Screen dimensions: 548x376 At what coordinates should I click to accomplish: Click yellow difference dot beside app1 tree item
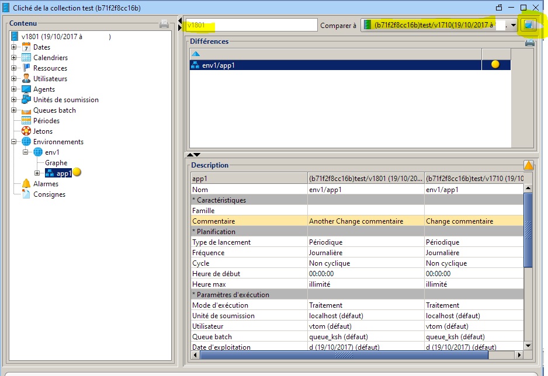point(77,172)
